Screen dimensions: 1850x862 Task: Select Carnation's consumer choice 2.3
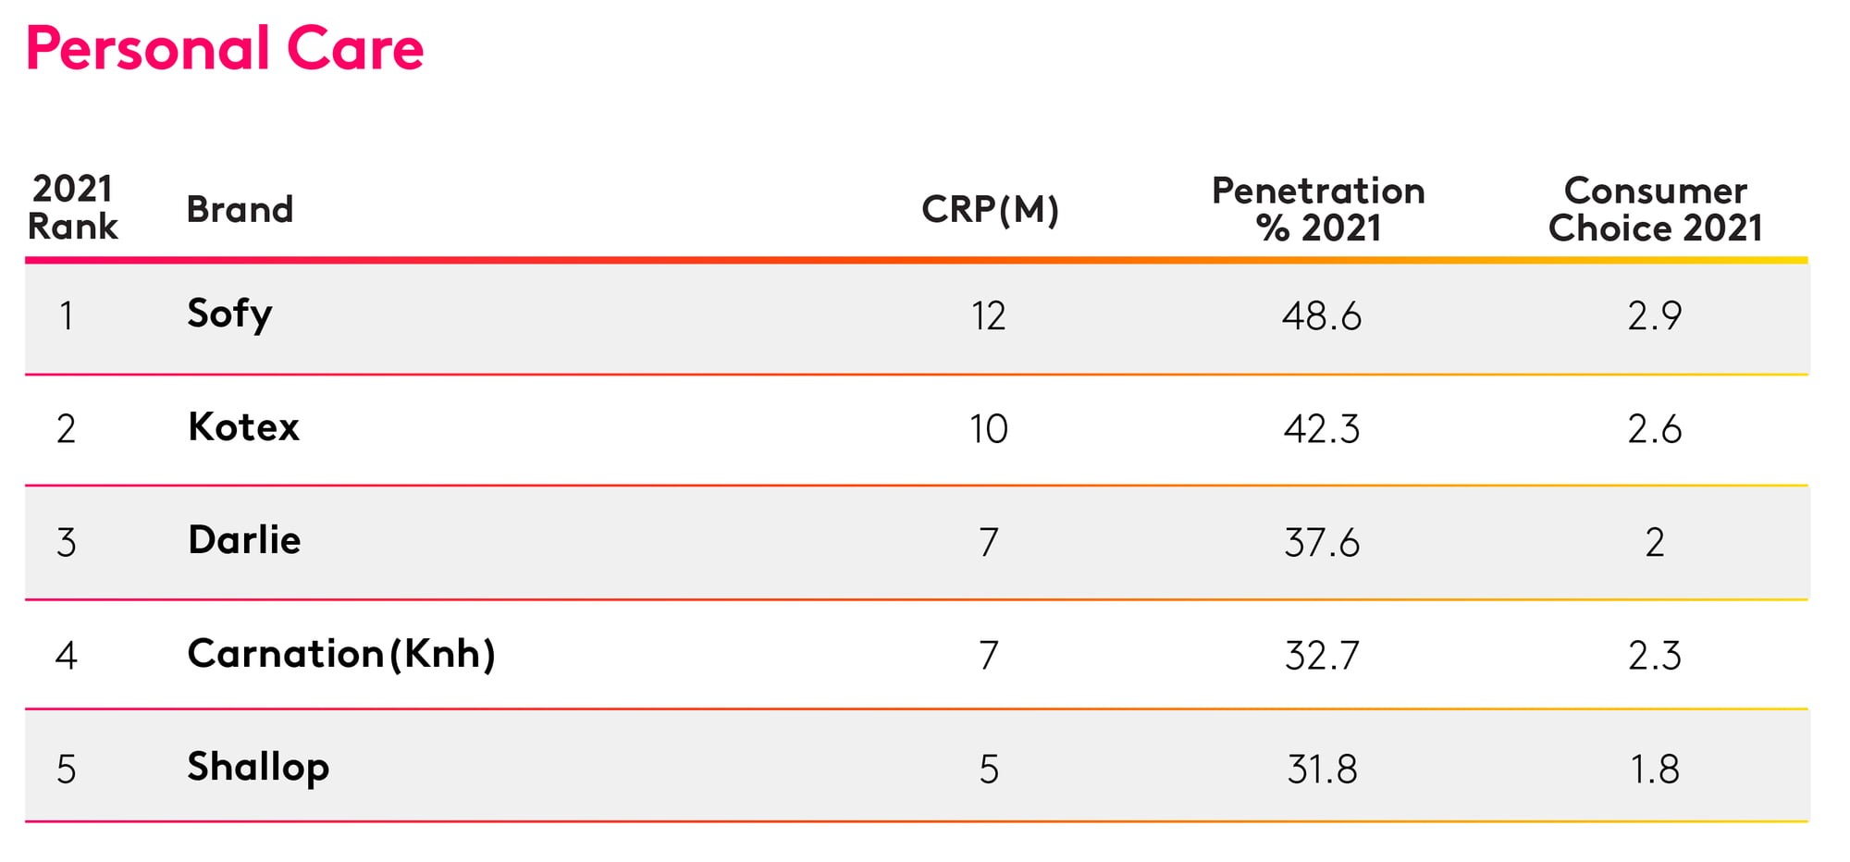pos(1655,656)
